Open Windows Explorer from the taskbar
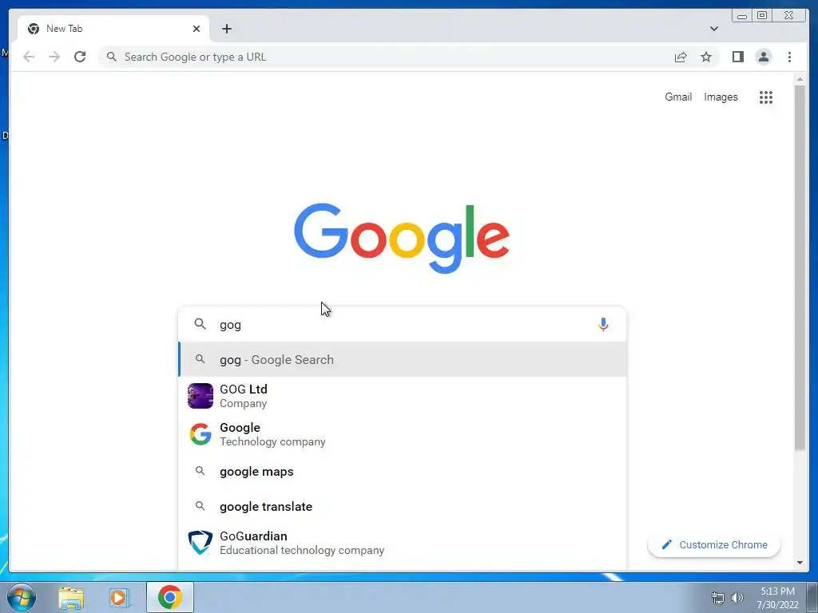 coord(71,597)
